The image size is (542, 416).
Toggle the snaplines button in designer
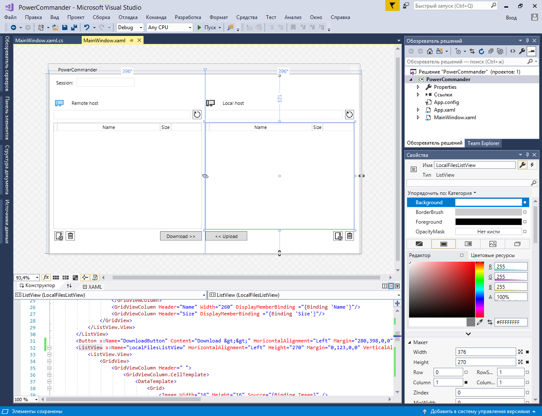pyautogui.click(x=85, y=278)
